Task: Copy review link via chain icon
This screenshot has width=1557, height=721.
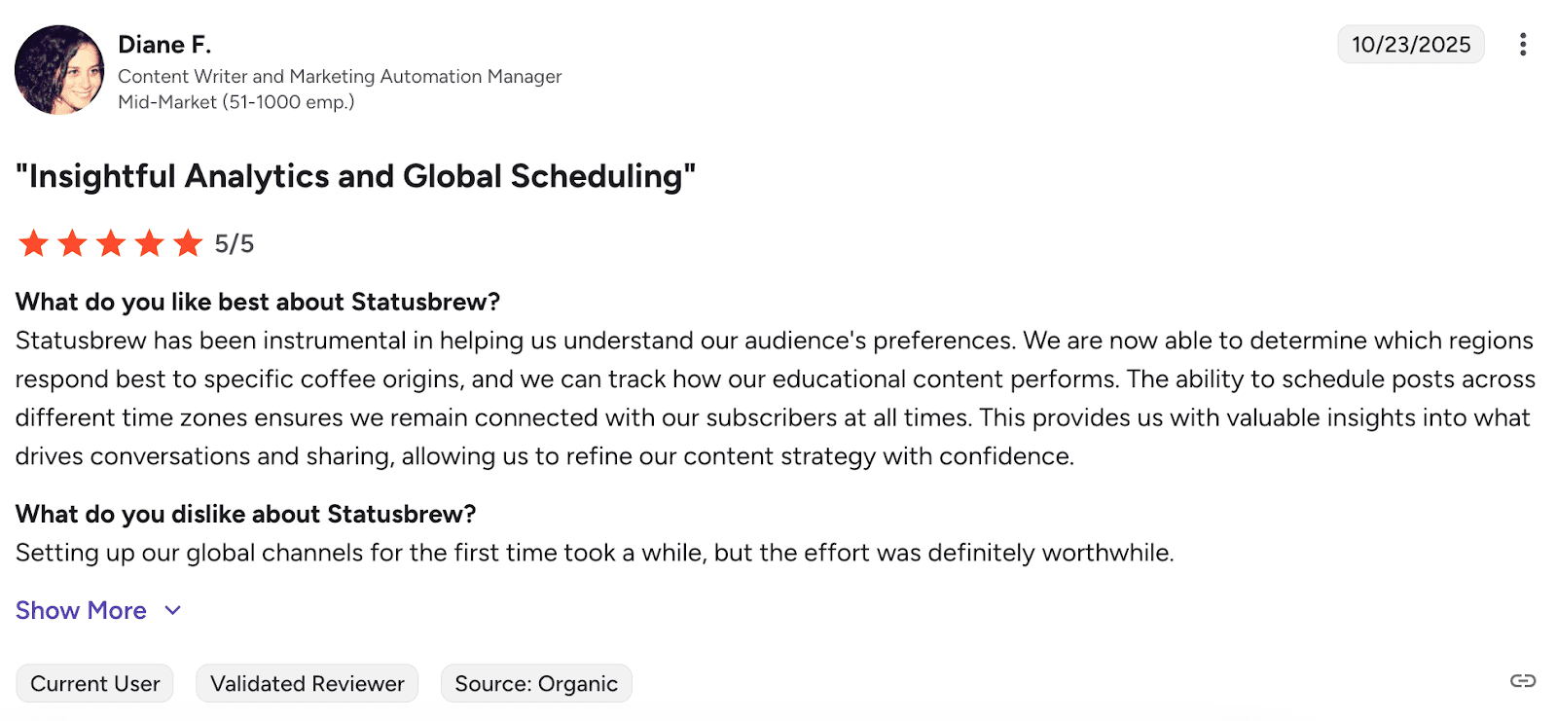Action: pyautogui.click(x=1522, y=681)
